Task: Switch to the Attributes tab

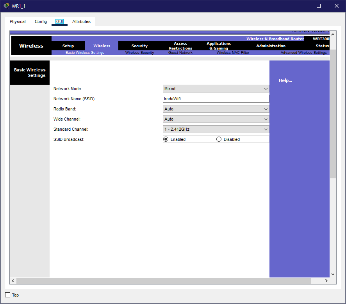Action: coord(81,21)
